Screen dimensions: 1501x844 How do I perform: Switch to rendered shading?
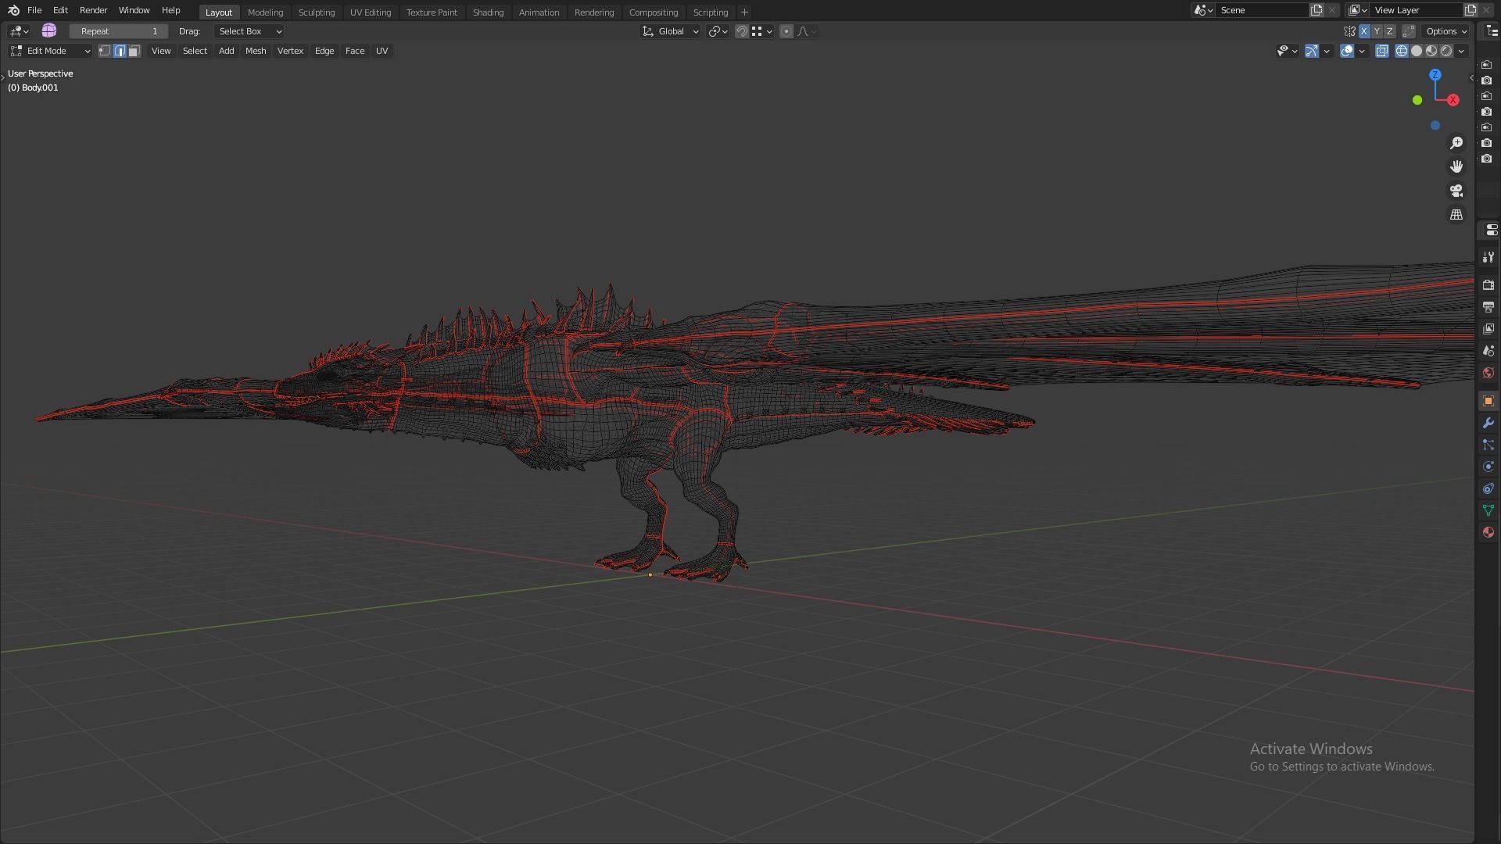pyautogui.click(x=1446, y=51)
